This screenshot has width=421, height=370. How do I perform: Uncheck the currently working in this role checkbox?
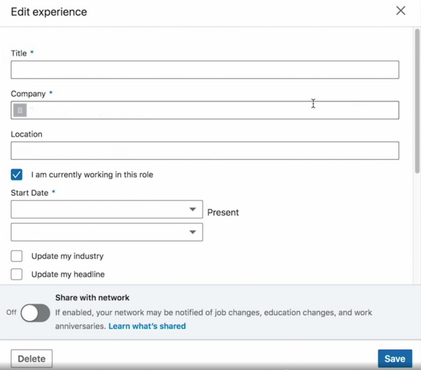(17, 175)
